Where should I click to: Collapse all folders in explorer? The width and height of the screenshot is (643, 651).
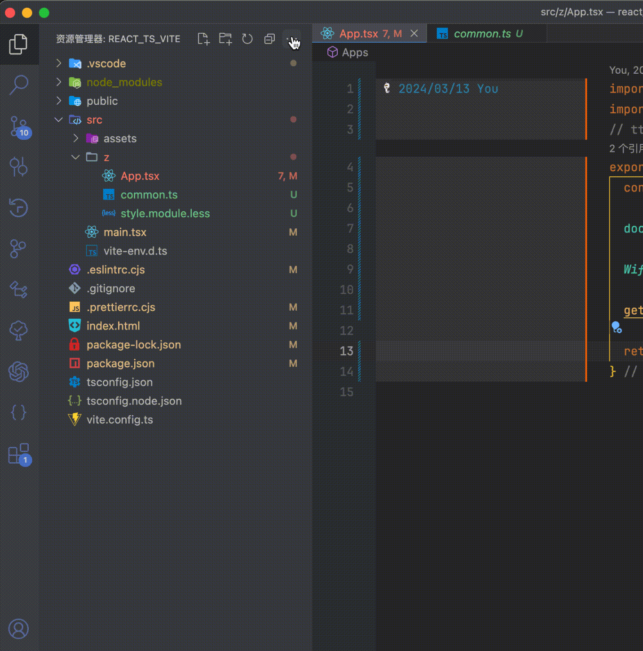[x=269, y=39]
